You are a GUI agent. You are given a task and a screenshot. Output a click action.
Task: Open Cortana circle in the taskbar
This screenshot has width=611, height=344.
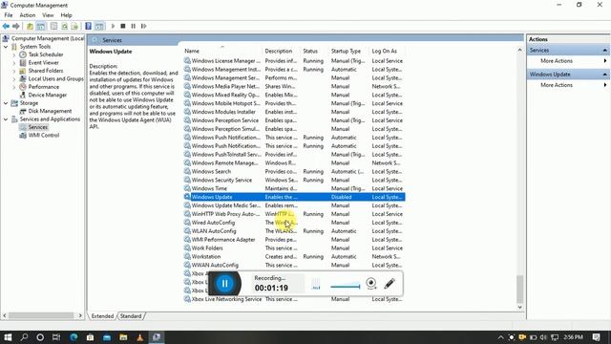(x=40, y=337)
